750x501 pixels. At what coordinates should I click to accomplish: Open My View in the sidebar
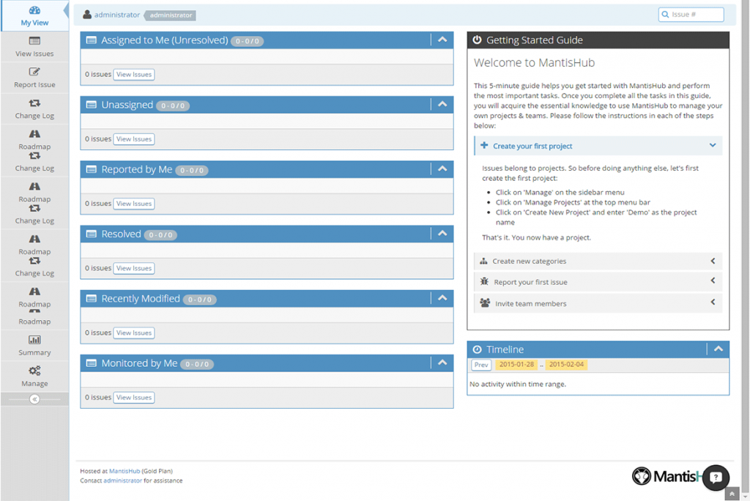(34, 16)
